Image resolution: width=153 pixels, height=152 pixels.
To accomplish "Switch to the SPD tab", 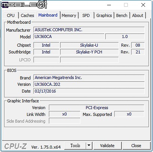I will pos(86,15).
